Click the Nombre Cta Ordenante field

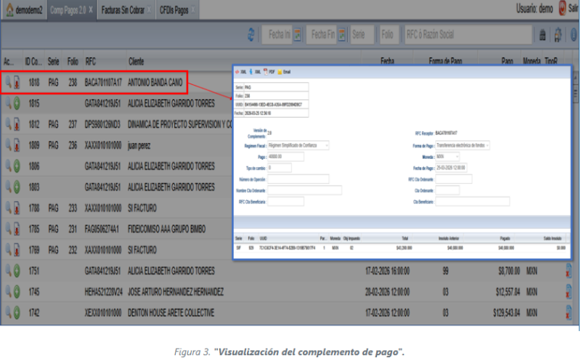[304, 190]
